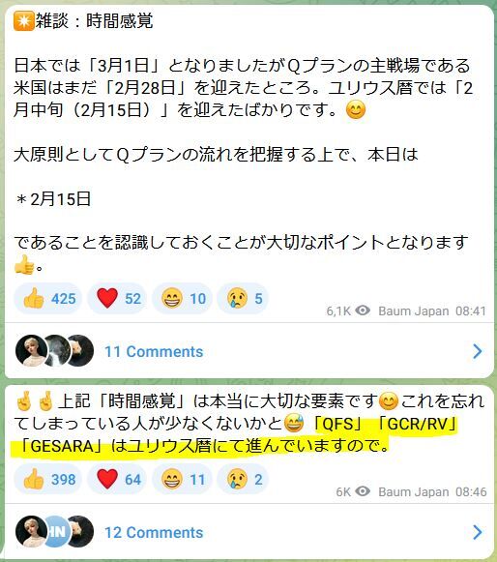This screenshot has width=497, height=562.
Task: Click Baum Japan author name at 08:46
Action: point(414,492)
